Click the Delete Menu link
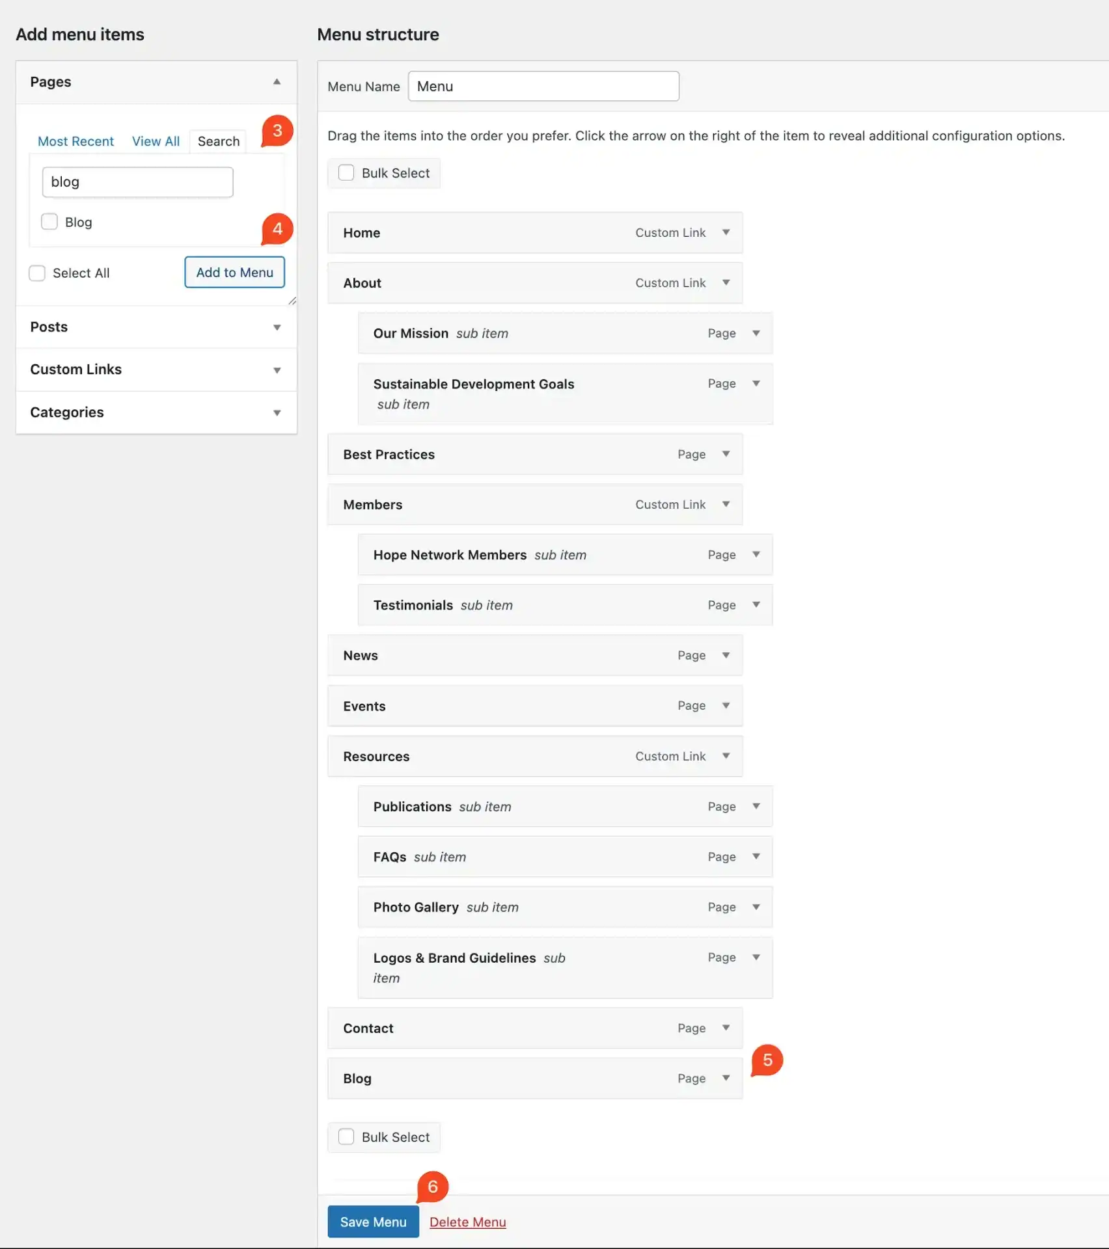Image resolution: width=1109 pixels, height=1249 pixels. 467,1222
